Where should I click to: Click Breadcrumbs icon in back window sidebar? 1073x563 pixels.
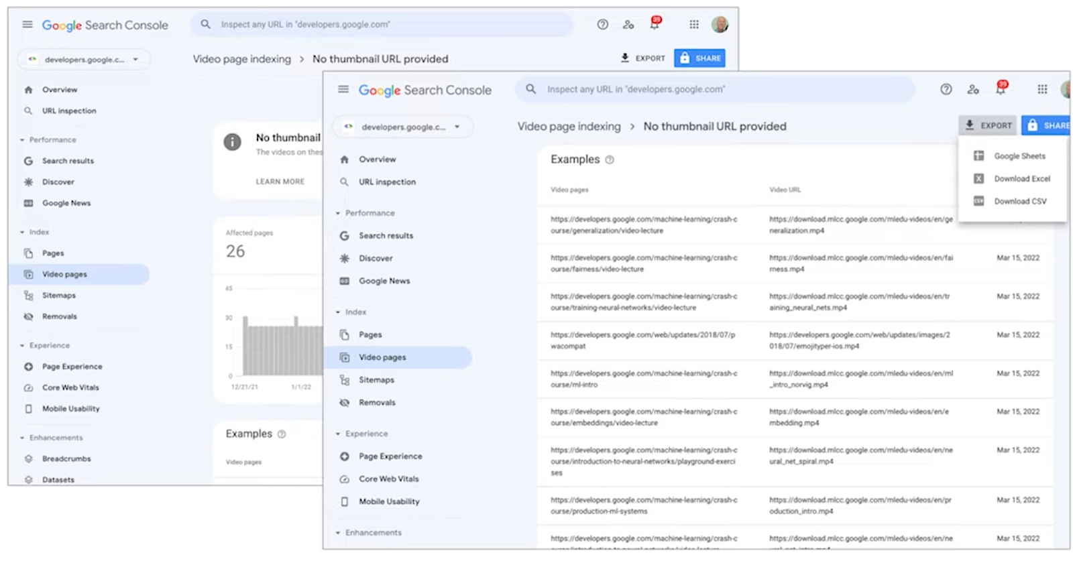click(x=28, y=459)
